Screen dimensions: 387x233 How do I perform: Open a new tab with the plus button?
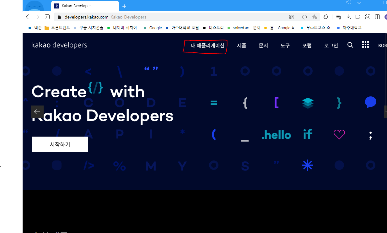[x=124, y=6]
